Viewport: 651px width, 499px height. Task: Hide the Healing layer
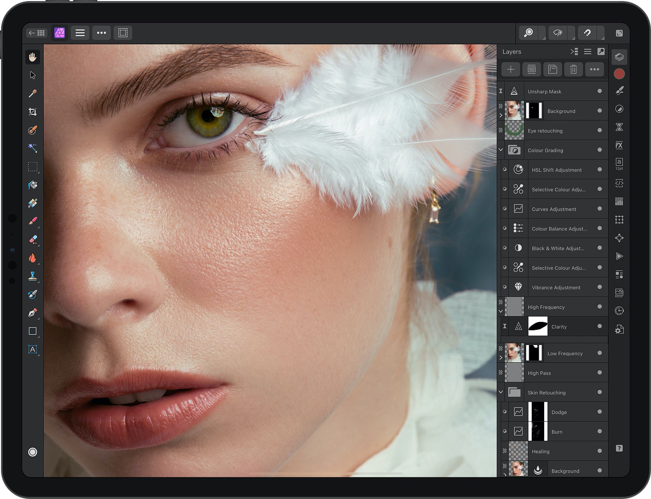(x=599, y=451)
